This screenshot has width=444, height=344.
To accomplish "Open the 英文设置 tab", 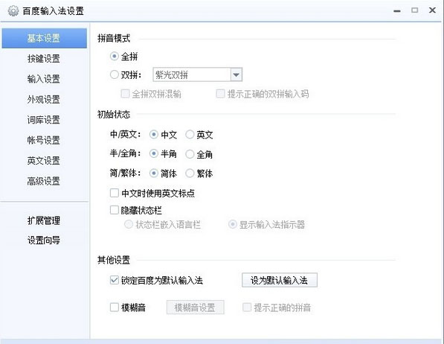I will pos(44,161).
